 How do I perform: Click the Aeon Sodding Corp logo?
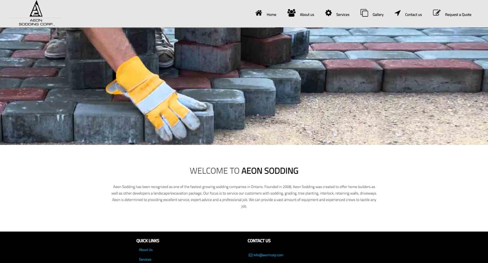[36, 14]
